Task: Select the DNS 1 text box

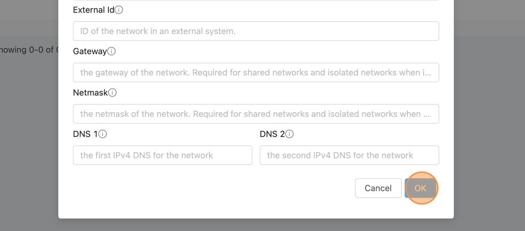Action: (x=163, y=155)
